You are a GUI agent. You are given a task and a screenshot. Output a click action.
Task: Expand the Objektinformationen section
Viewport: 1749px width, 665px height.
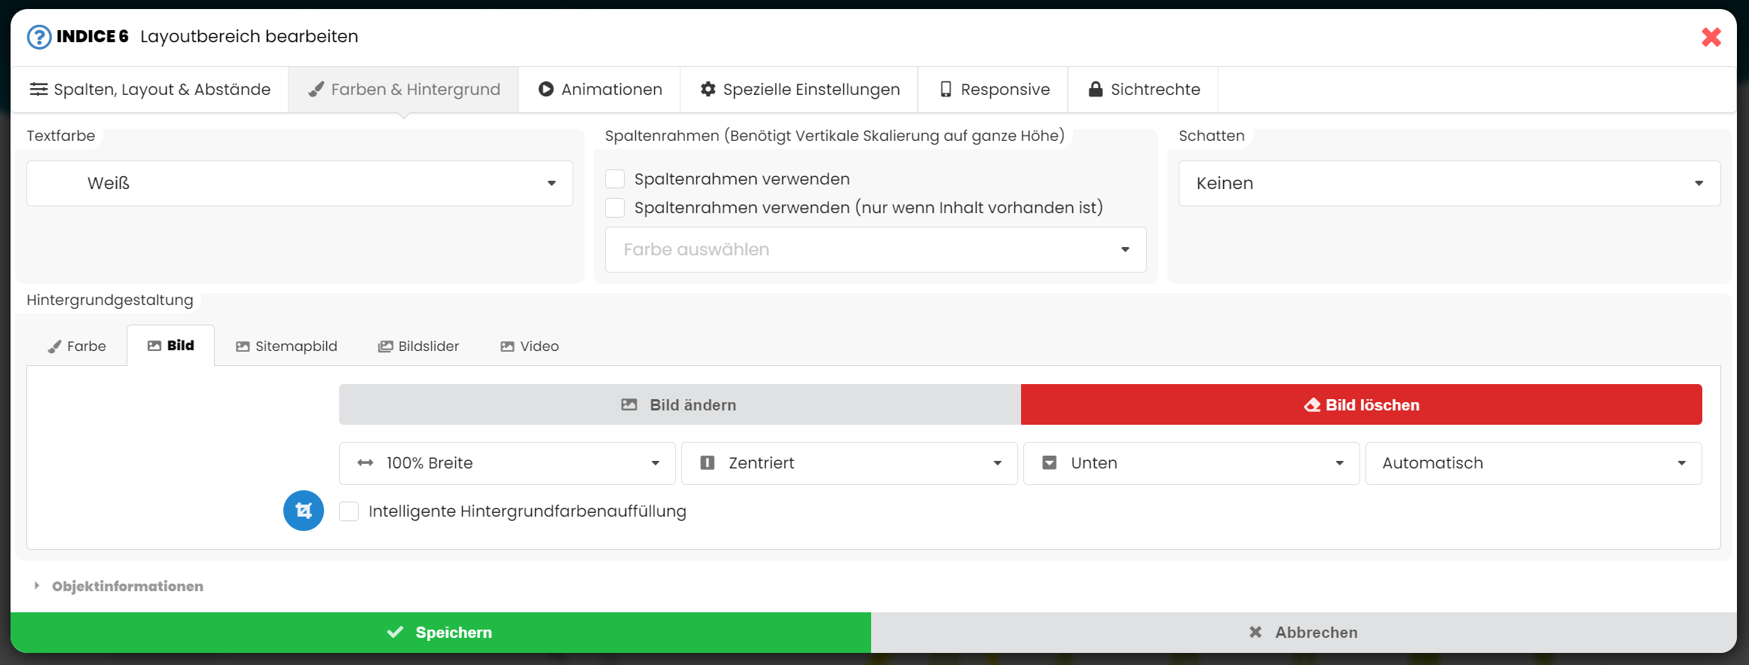point(127,586)
